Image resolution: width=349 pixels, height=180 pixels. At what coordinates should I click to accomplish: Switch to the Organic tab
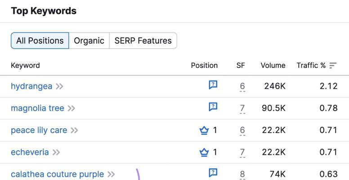pos(89,40)
